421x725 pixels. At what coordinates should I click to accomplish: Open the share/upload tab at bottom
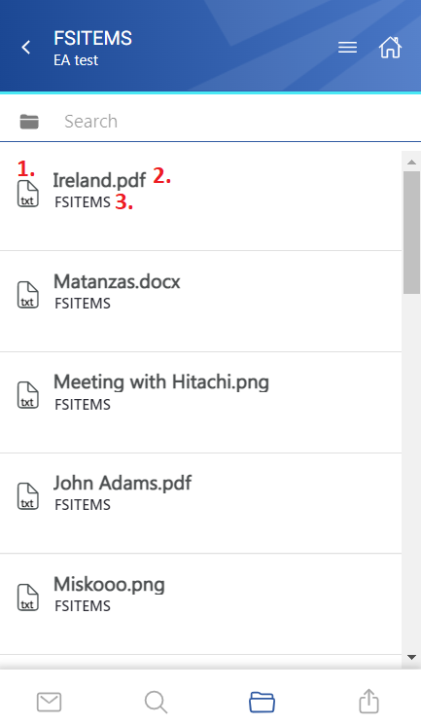368,702
